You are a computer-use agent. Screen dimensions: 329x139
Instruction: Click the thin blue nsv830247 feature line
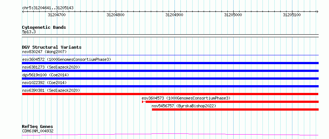pyautogui.click(x=170, y=55)
